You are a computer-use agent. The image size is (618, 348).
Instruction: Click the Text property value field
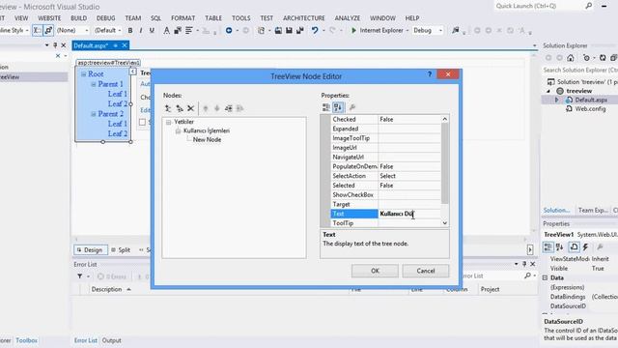point(409,214)
